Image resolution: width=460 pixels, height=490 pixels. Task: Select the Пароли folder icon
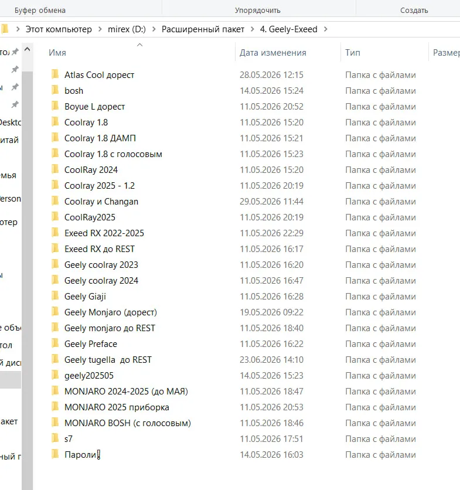55,454
